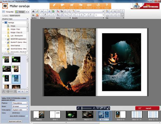Expand the Besedilo group arrow
The width and height of the screenshot is (161, 124).
pyautogui.click(x=104, y=18)
